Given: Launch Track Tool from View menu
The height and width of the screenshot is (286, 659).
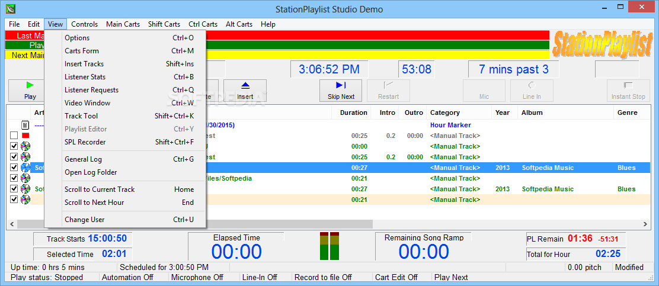Looking at the screenshot, I should click(x=125, y=116).
